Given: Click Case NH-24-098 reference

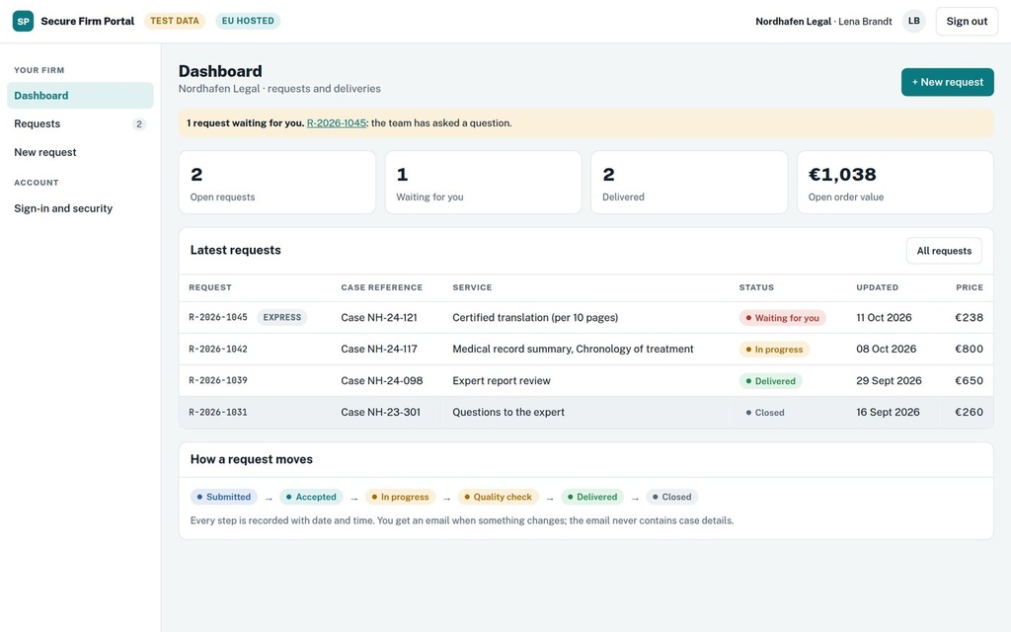Looking at the screenshot, I should (382, 380).
